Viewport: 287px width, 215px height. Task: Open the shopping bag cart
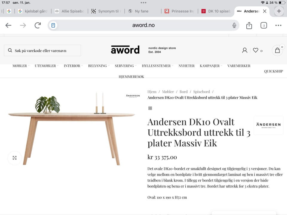tap(277, 50)
